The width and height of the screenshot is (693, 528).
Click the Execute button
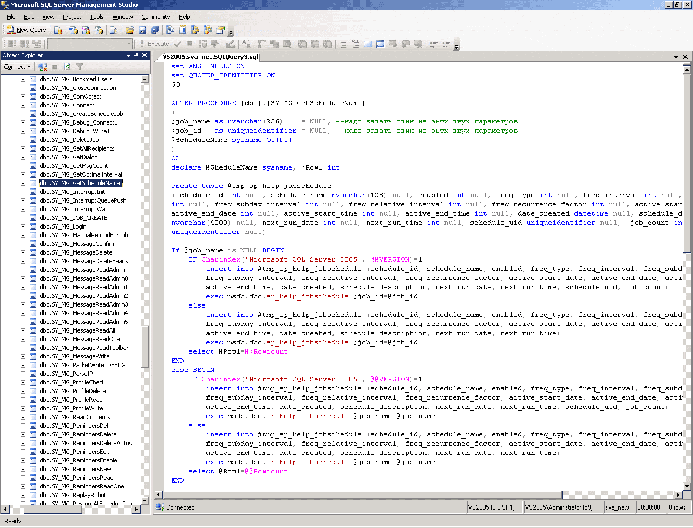[154, 44]
